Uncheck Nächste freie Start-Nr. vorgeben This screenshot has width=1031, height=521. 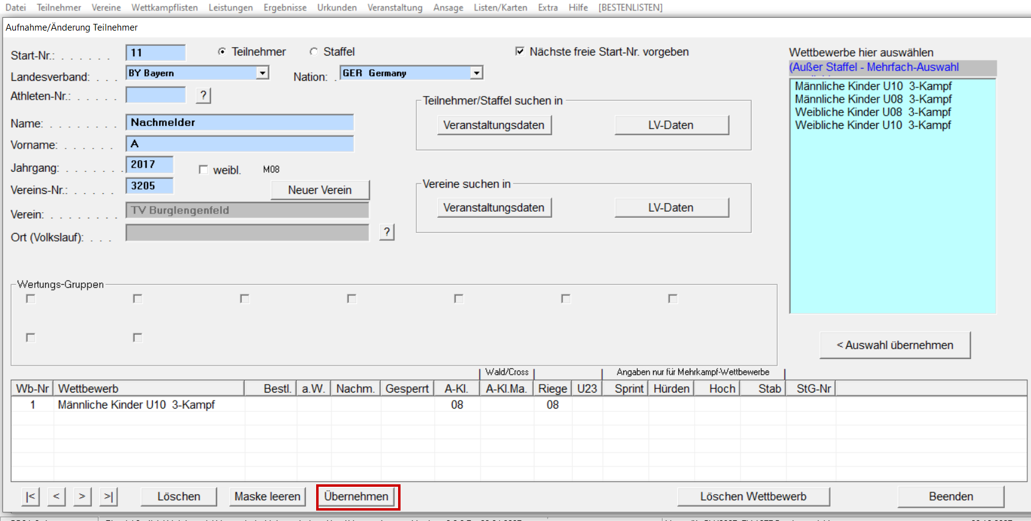pyautogui.click(x=520, y=52)
